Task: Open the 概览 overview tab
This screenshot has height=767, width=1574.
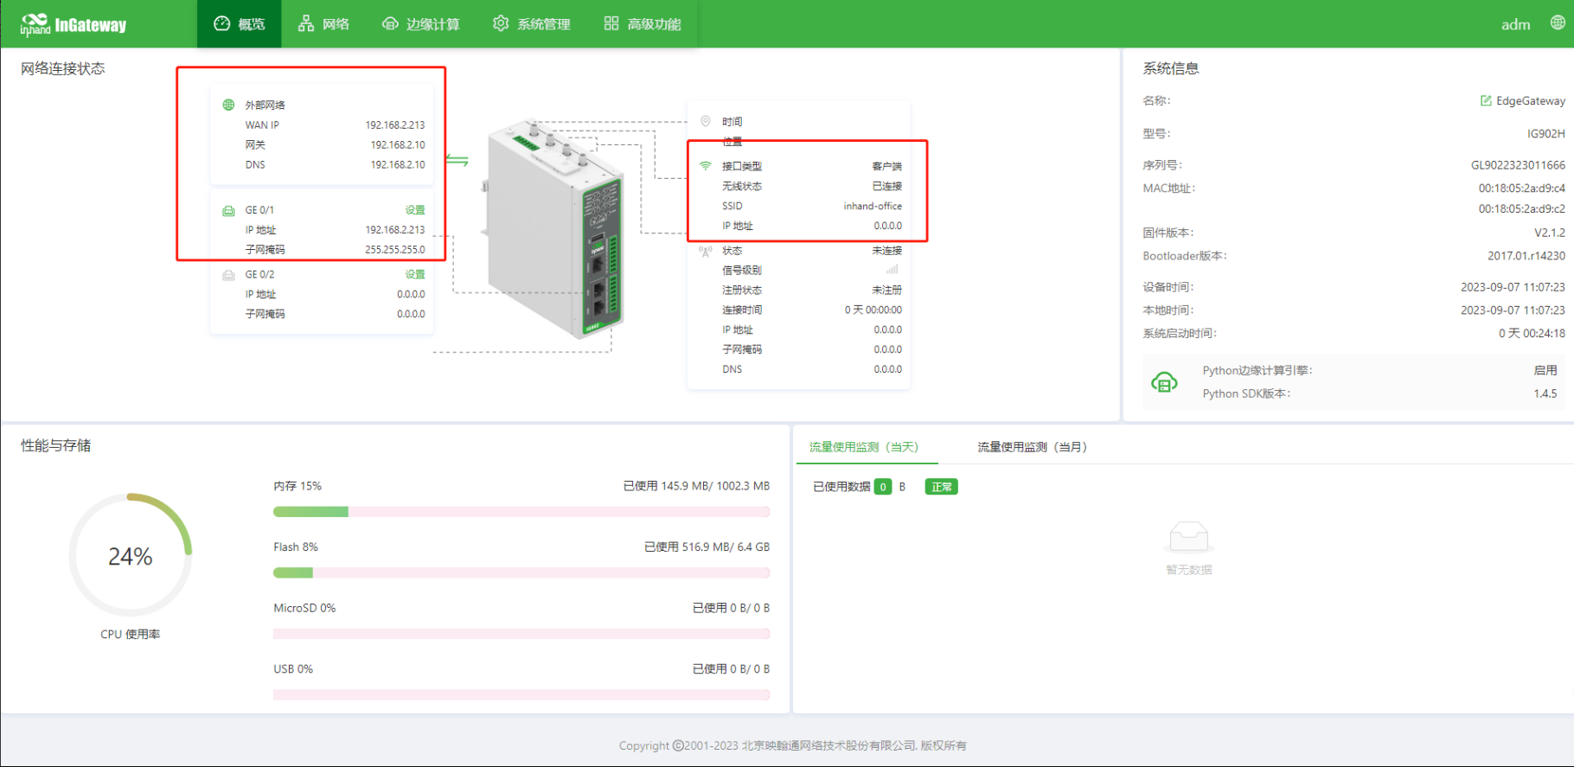Action: click(x=240, y=24)
